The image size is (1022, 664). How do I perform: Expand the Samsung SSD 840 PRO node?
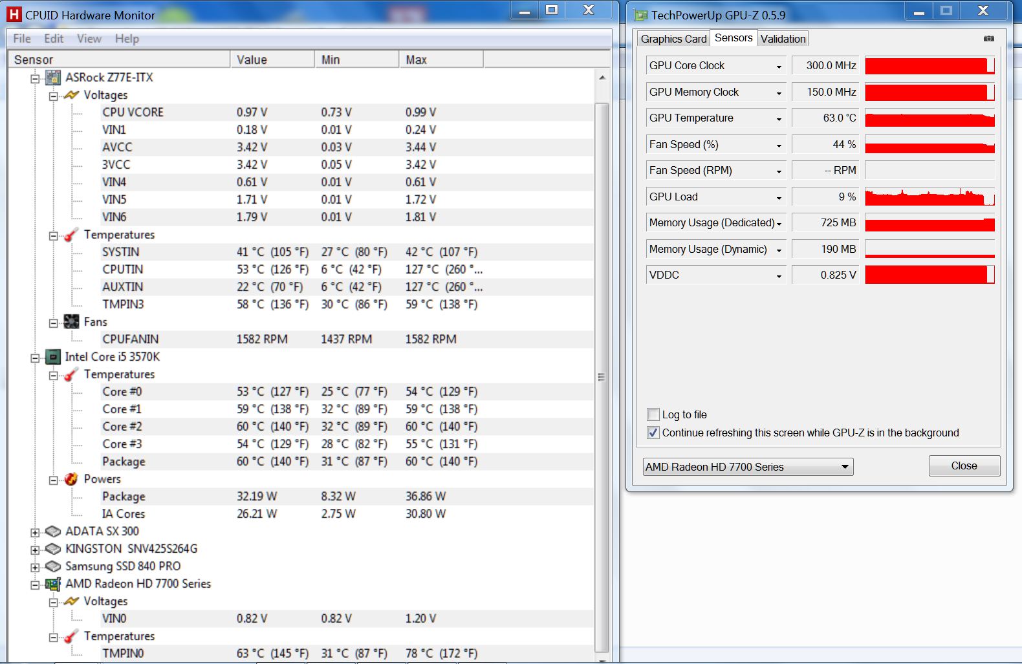point(35,567)
